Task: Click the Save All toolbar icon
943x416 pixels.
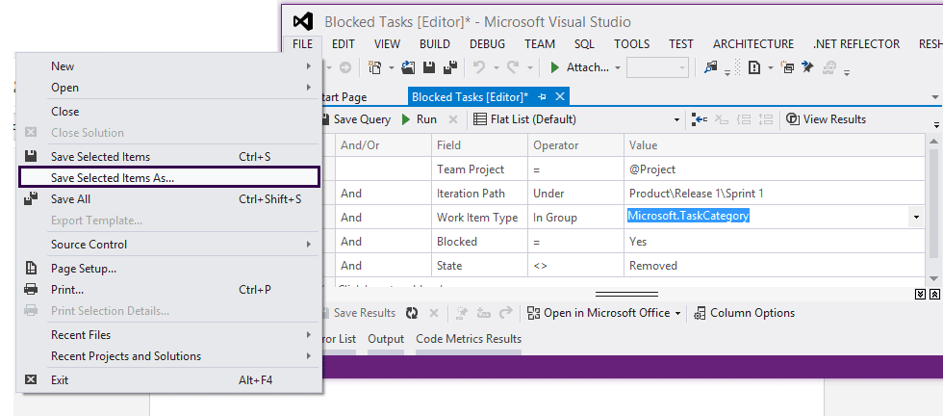Action: [x=447, y=67]
